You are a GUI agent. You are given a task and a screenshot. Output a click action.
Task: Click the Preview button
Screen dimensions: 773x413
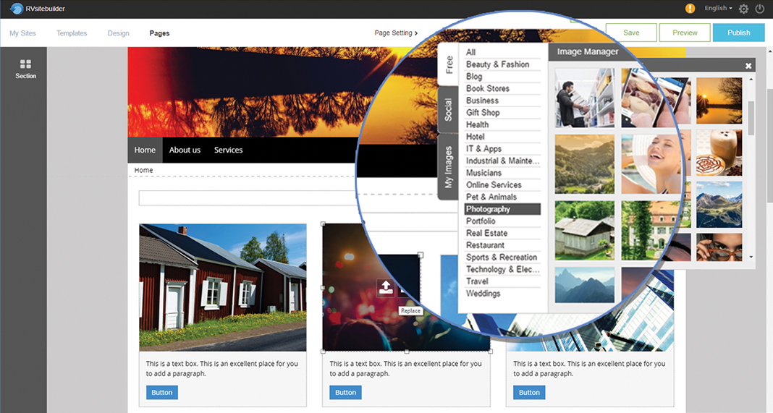685,33
